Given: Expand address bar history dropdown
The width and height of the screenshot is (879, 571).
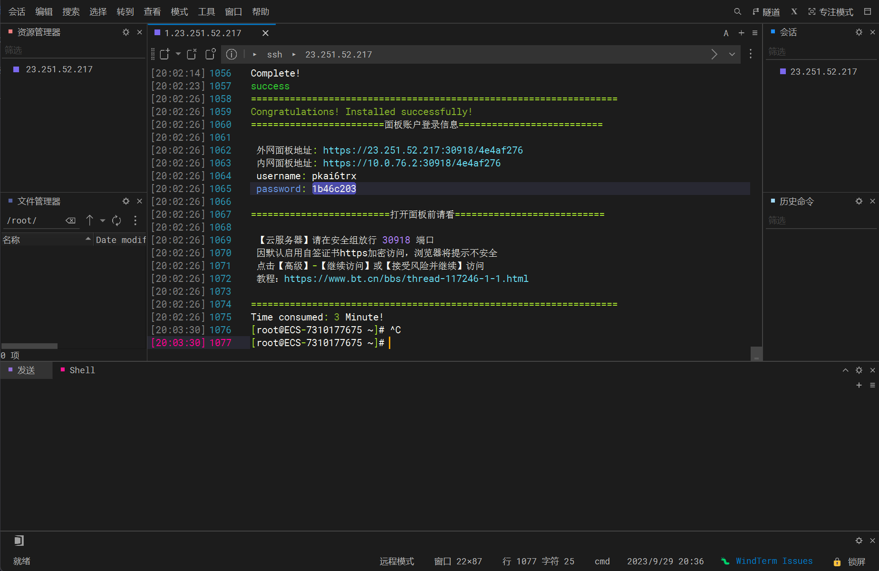Looking at the screenshot, I should [732, 54].
